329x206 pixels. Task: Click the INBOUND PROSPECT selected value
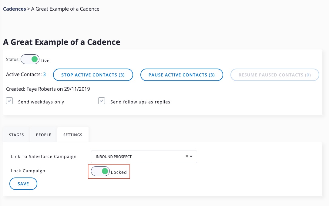pyautogui.click(x=114, y=157)
